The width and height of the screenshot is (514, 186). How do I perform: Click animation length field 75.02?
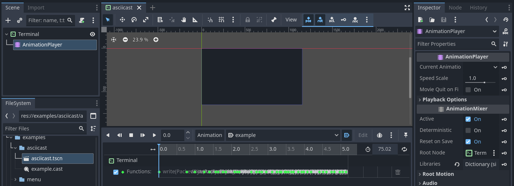(385, 149)
